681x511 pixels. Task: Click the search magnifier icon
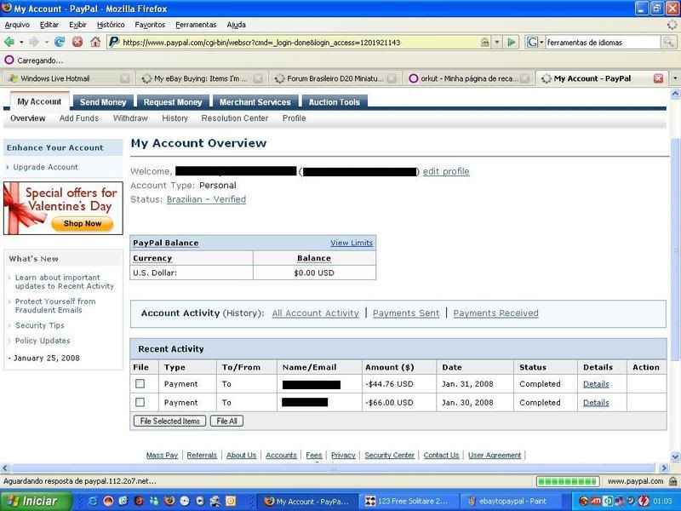(668, 42)
